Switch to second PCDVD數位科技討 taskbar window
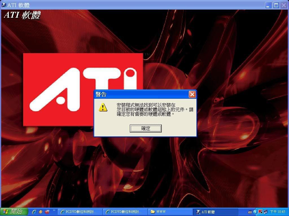The image size is (289, 216). (x=124, y=212)
